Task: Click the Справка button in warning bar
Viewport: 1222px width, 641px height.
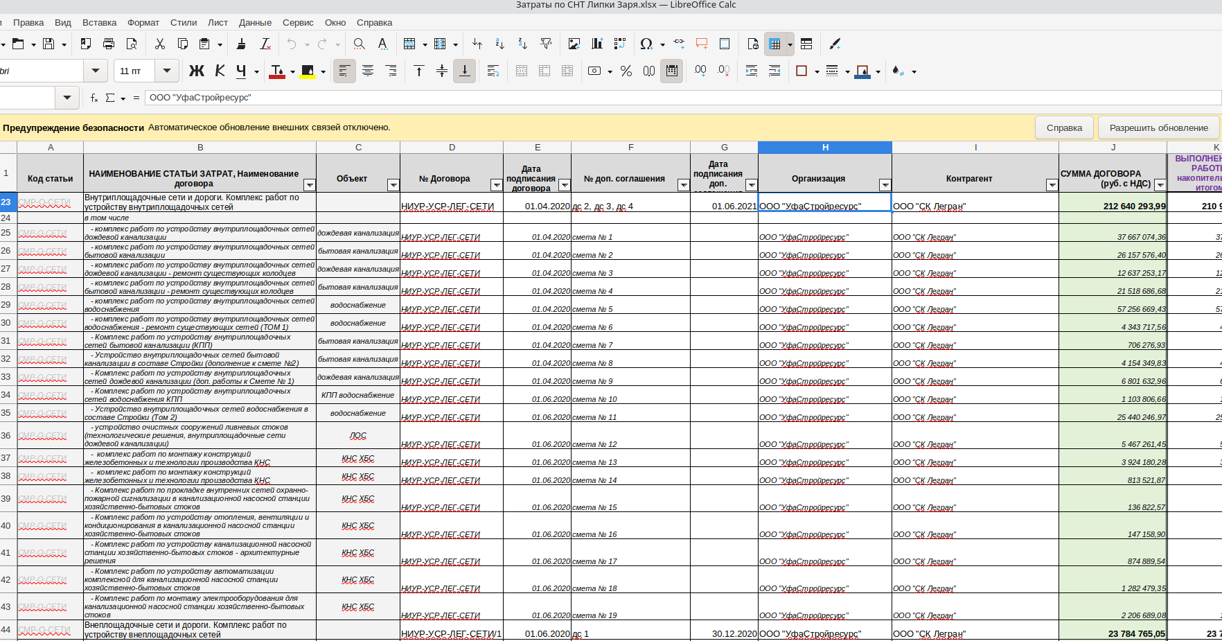Action: pyautogui.click(x=1065, y=128)
